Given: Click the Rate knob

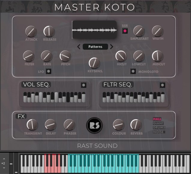Looking at the screenshot, I should [47, 56].
